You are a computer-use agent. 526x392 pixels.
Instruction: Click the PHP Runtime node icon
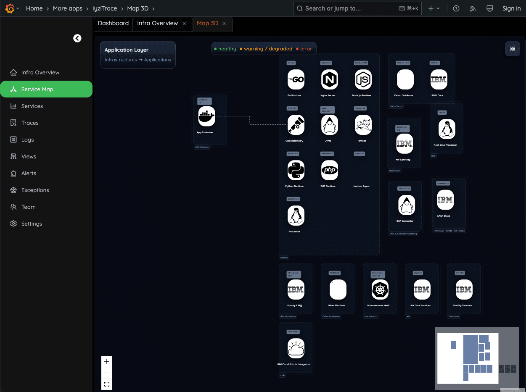pos(329,170)
